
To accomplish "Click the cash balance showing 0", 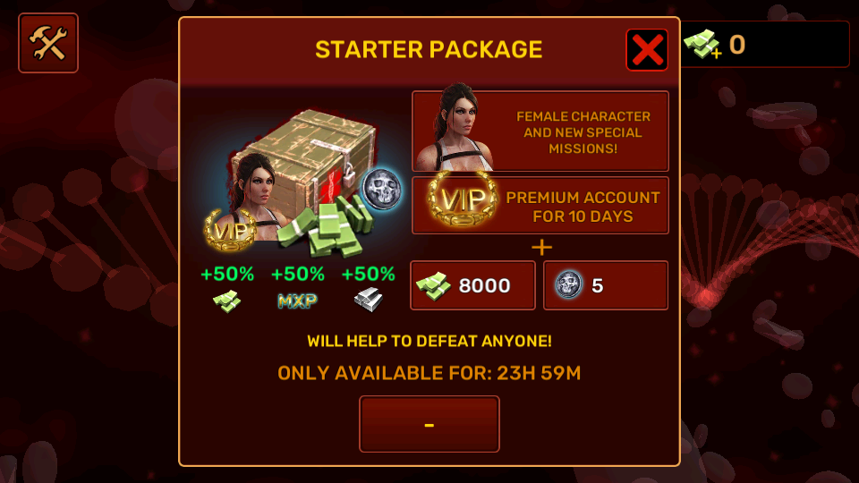I will (x=737, y=45).
